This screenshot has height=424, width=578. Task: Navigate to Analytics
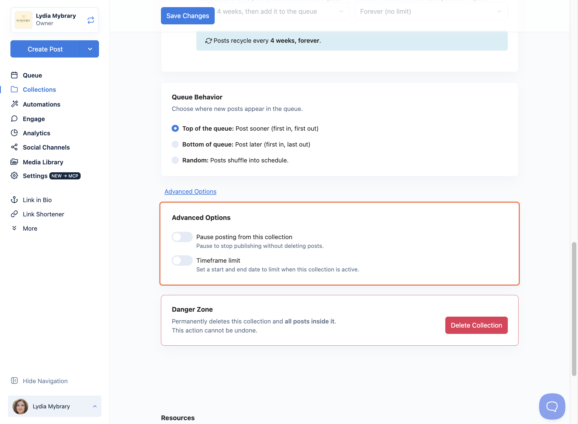36,133
